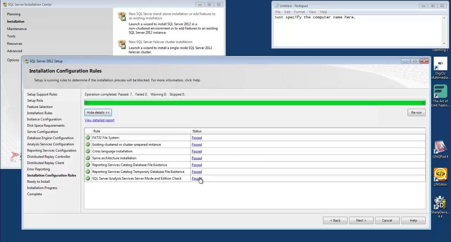
Task: Click the check icon for Cross language installation rule
Action: 88,151
